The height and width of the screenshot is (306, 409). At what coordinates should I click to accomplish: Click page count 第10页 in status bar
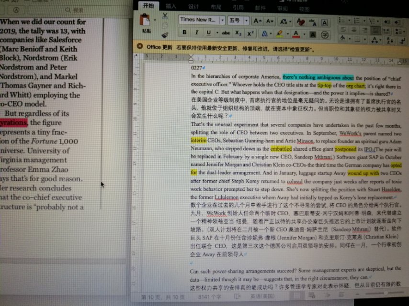[x=163, y=297]
